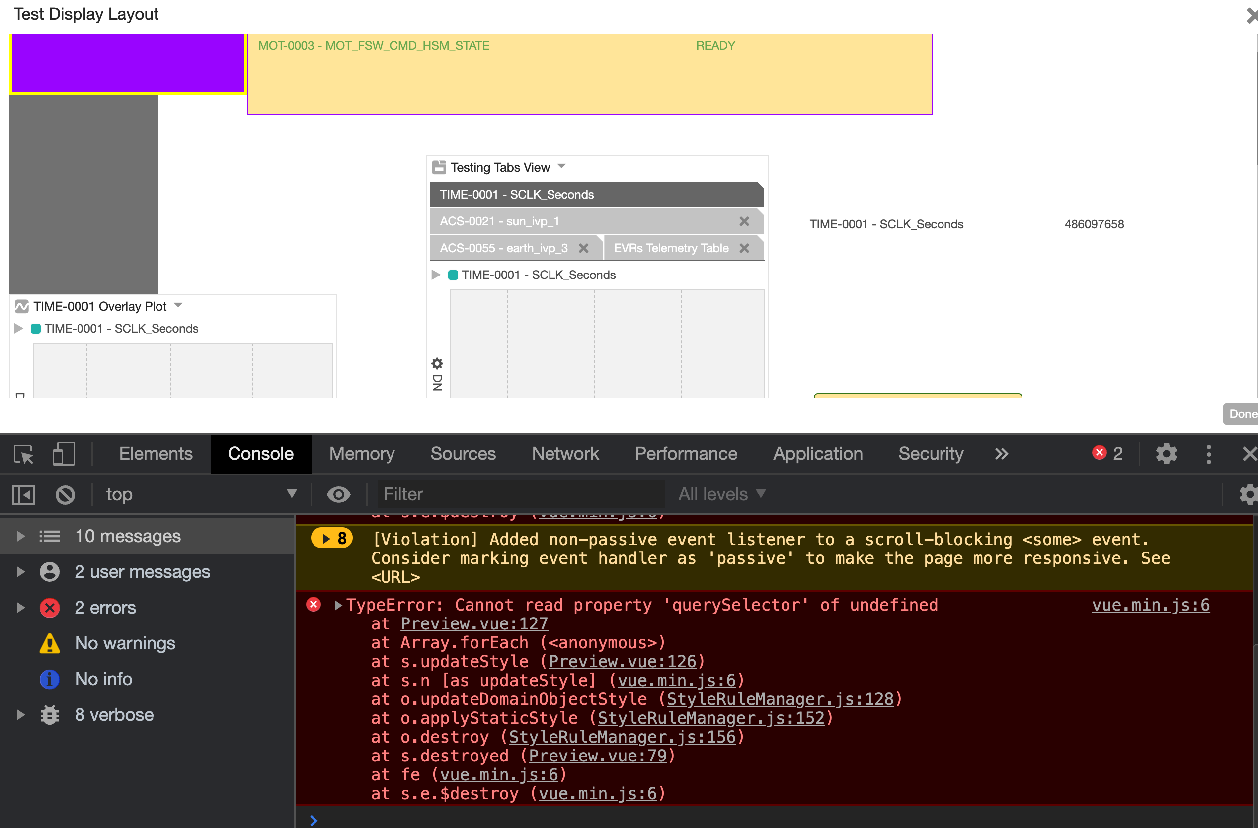Open the Preview.vue:127 source link
This screenshot has width=1258, height=828.
474,623
